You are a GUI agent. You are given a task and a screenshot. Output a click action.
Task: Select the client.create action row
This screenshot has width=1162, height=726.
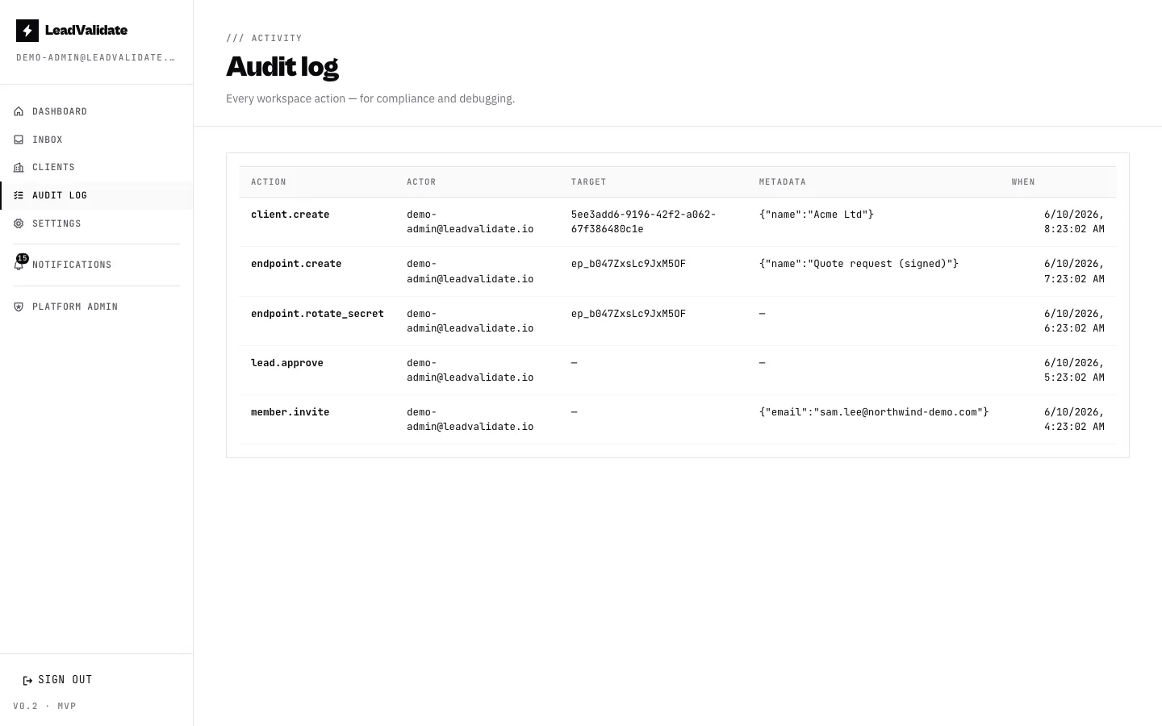click(678, 222)
